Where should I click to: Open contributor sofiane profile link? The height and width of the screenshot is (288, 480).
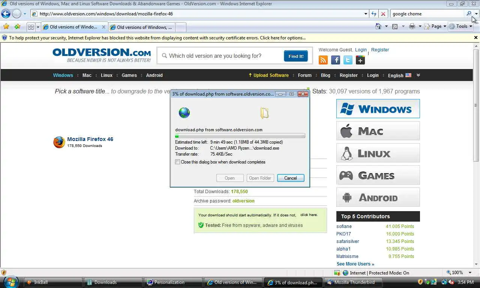click(344, 226)
